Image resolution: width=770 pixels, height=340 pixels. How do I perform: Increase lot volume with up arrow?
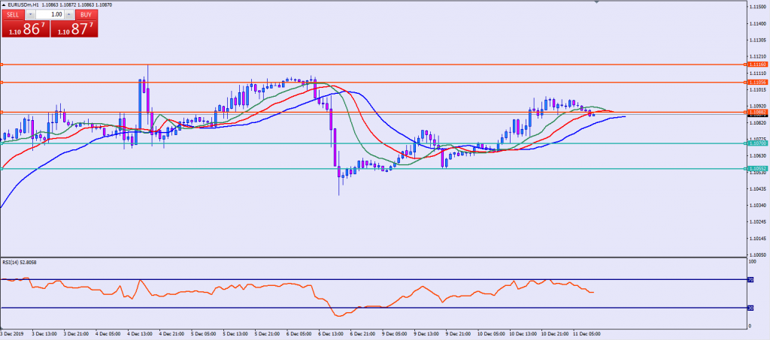point(68,14)
